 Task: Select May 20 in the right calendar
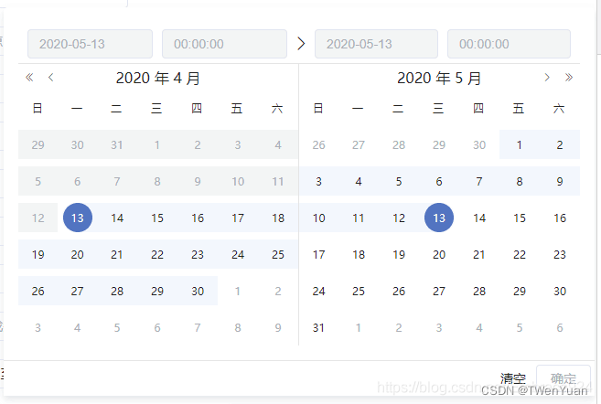(x=439, y=254)
